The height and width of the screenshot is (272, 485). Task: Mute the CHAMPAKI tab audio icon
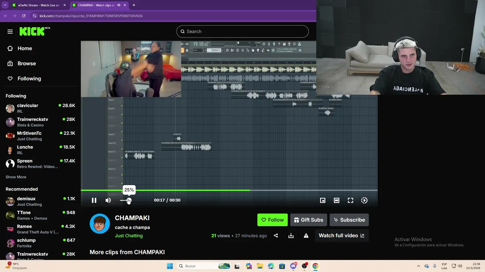[119, 5]
